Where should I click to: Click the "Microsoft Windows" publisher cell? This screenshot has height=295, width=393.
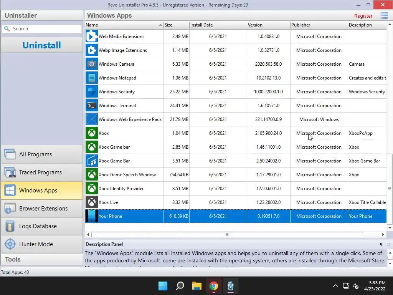pos(319,119)
